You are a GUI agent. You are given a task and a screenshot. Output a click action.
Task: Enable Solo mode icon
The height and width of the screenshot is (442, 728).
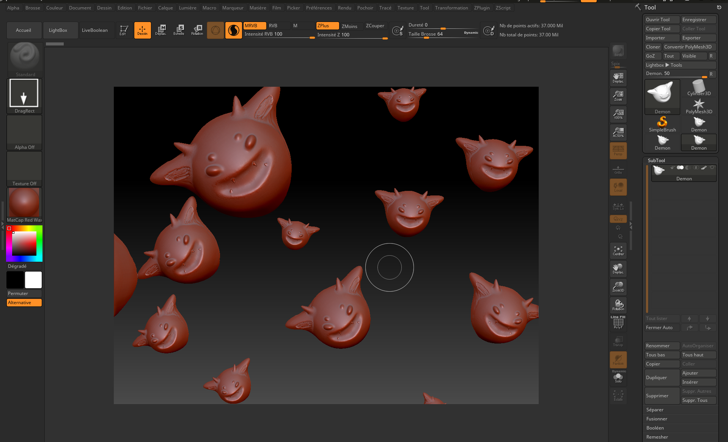coord(618,378)
